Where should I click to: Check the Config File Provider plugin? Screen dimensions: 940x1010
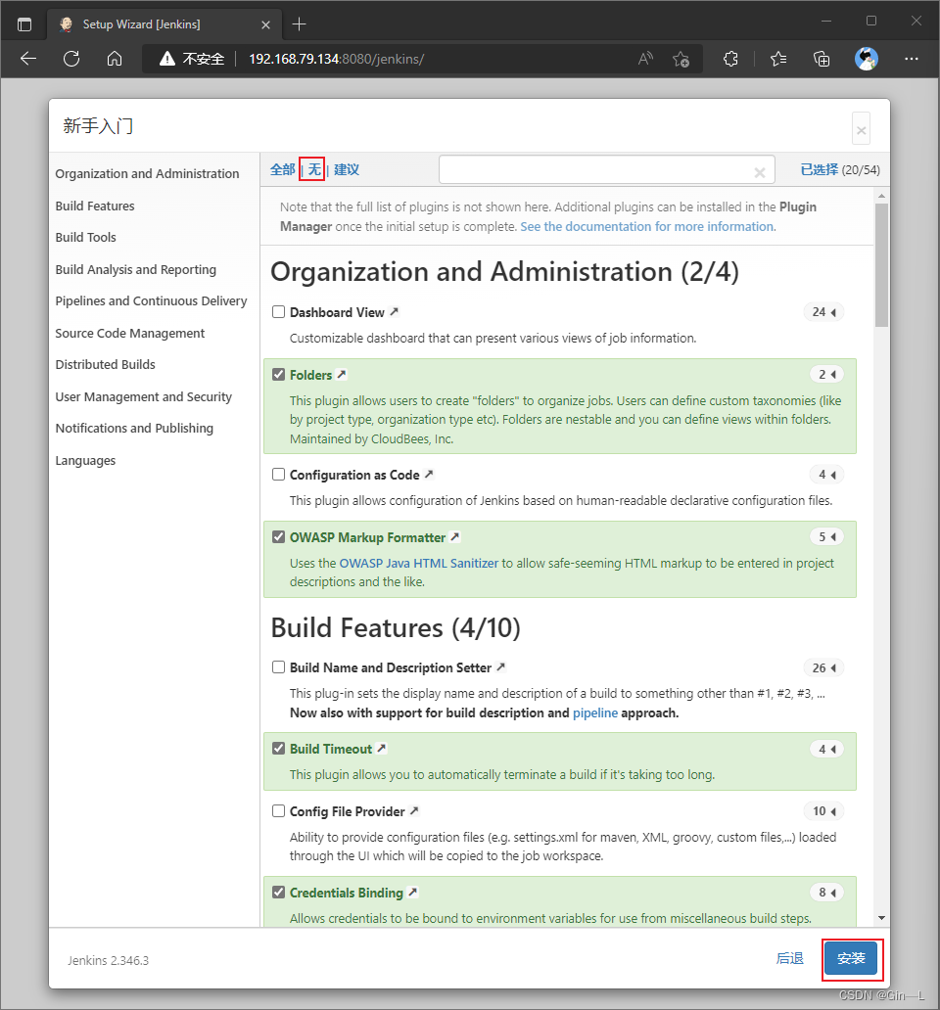(x=278, y=810)
